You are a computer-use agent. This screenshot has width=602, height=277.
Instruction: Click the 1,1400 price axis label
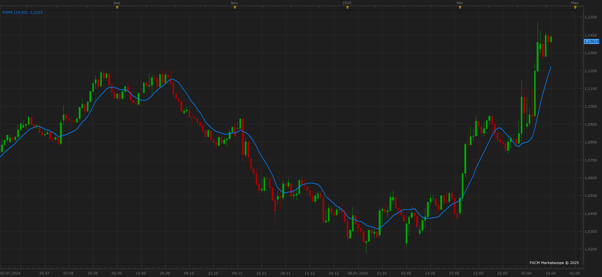pyautogui.click(x=591, y=35)
